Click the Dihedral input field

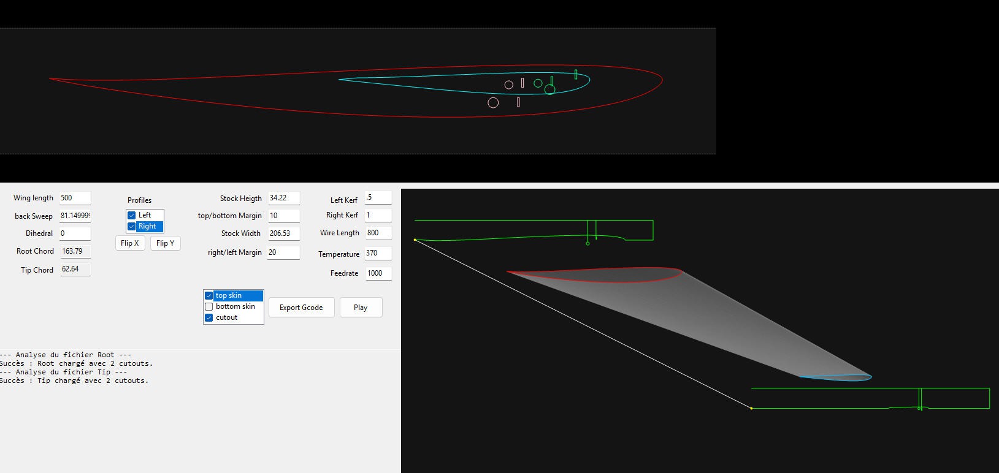pyautogui.click(x=75, y=233)
